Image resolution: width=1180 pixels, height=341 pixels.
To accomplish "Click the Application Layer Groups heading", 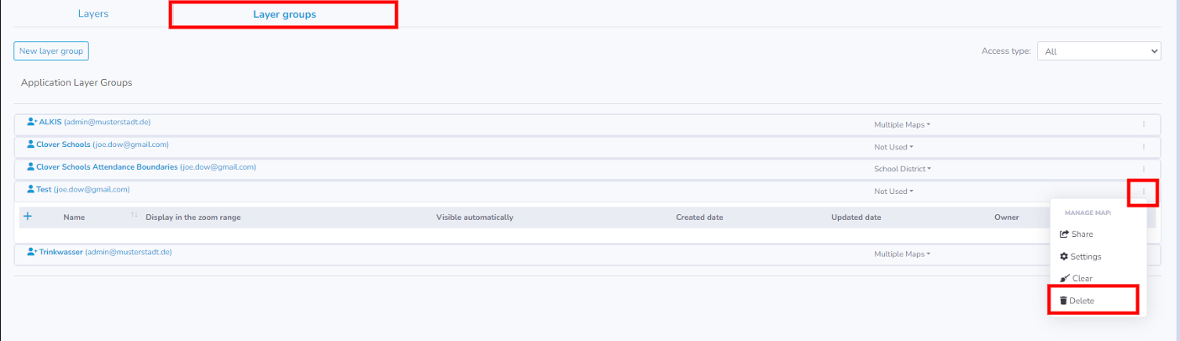I will (76, 83).
